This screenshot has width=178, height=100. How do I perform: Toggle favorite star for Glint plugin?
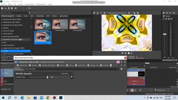point(2,42)
